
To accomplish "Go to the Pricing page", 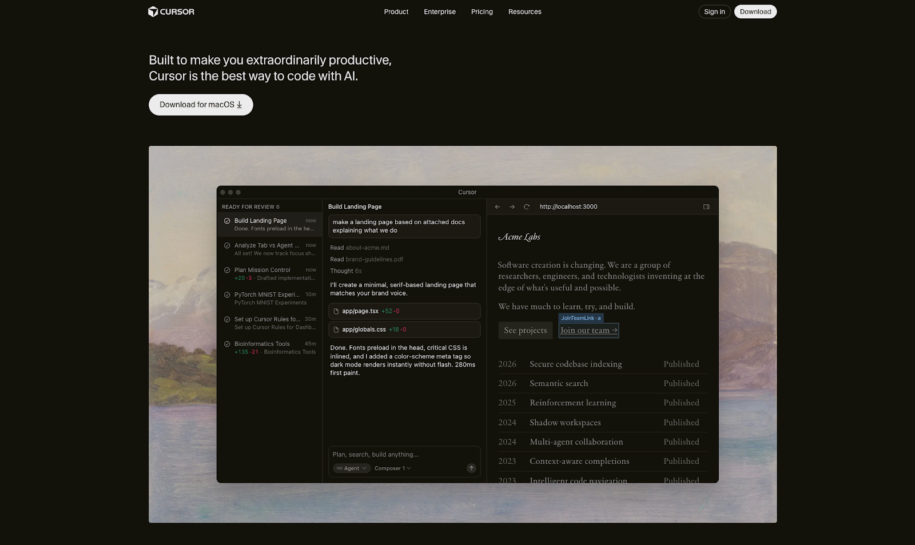I will [482, 11].
